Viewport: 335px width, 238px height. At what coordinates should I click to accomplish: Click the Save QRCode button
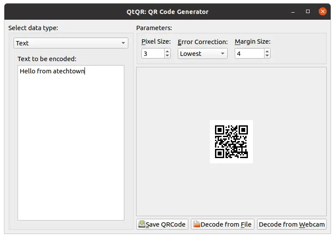coord(162,224)
